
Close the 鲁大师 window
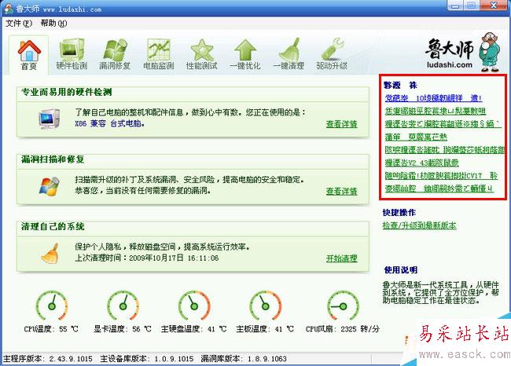[494, 5]
